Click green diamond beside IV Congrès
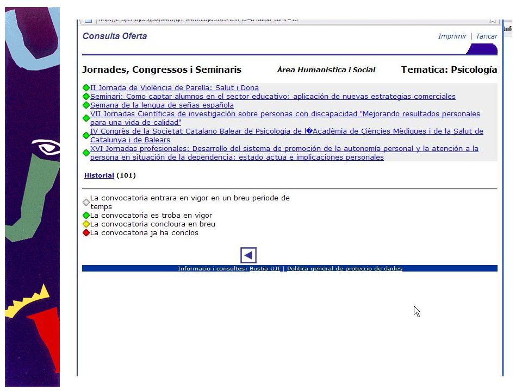 point(86,135)
